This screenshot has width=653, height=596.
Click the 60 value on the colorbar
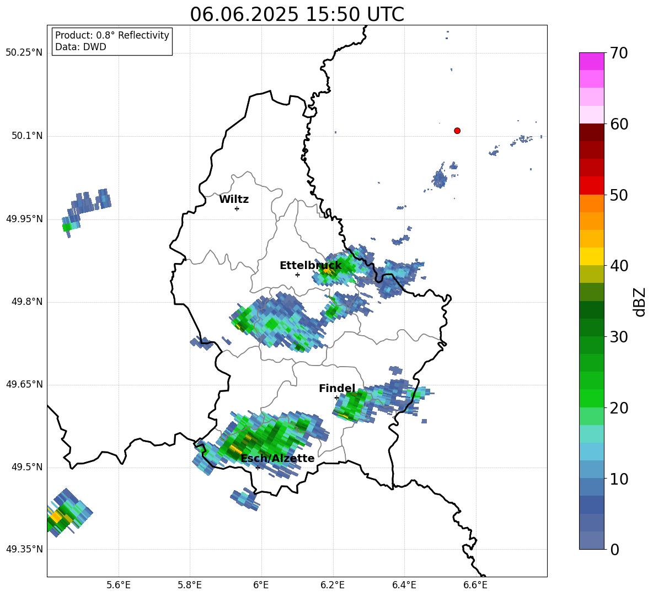(x=619, y=124)
